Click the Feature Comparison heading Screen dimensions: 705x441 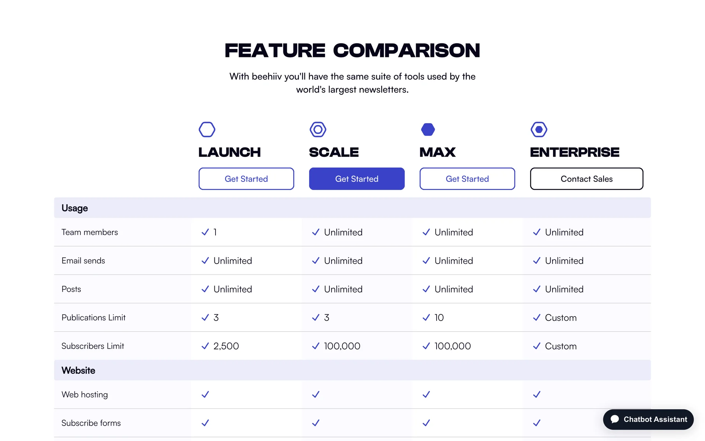[352, 50]
